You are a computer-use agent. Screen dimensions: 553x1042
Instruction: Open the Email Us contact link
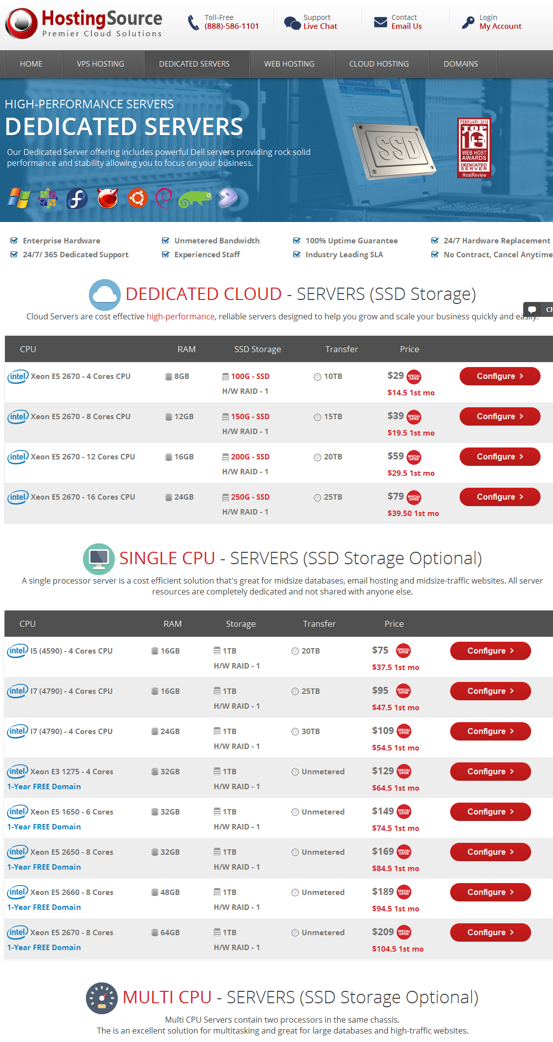tap(406, 26)
